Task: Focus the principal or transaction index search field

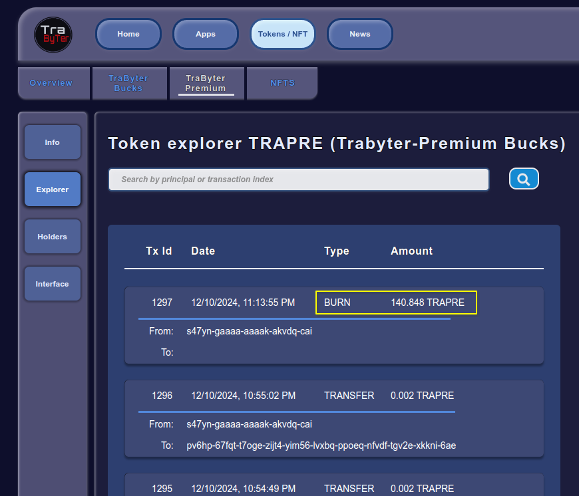Action: (x=299, y=180)
